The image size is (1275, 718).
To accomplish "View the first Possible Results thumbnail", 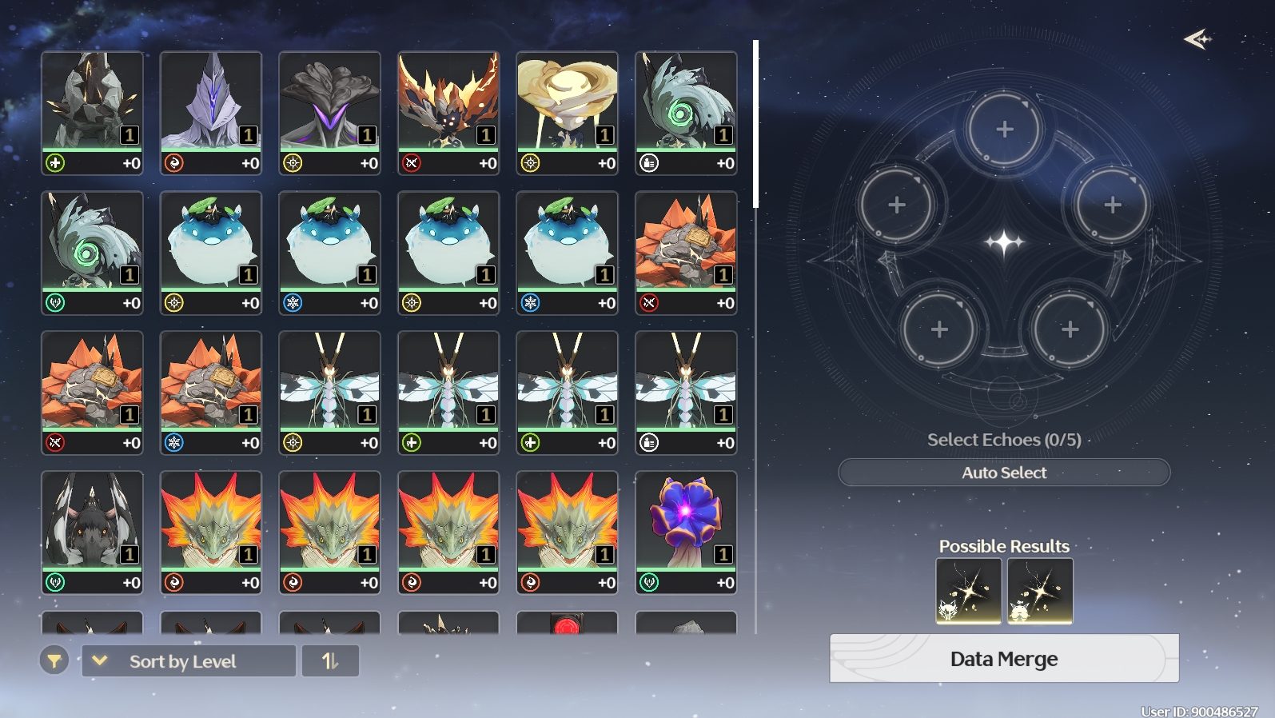I will point(969,591).
